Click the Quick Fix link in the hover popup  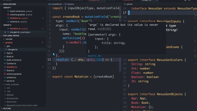tap(94, 56)
